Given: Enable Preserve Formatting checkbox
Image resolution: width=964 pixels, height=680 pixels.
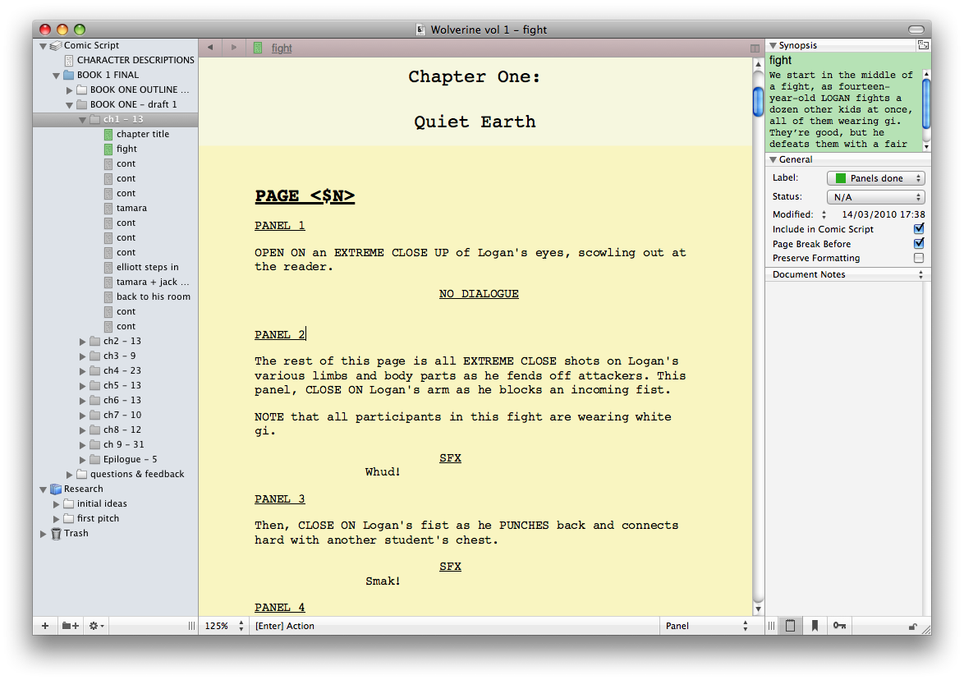Looking at the screenshot, I should [x=919, y=258].
